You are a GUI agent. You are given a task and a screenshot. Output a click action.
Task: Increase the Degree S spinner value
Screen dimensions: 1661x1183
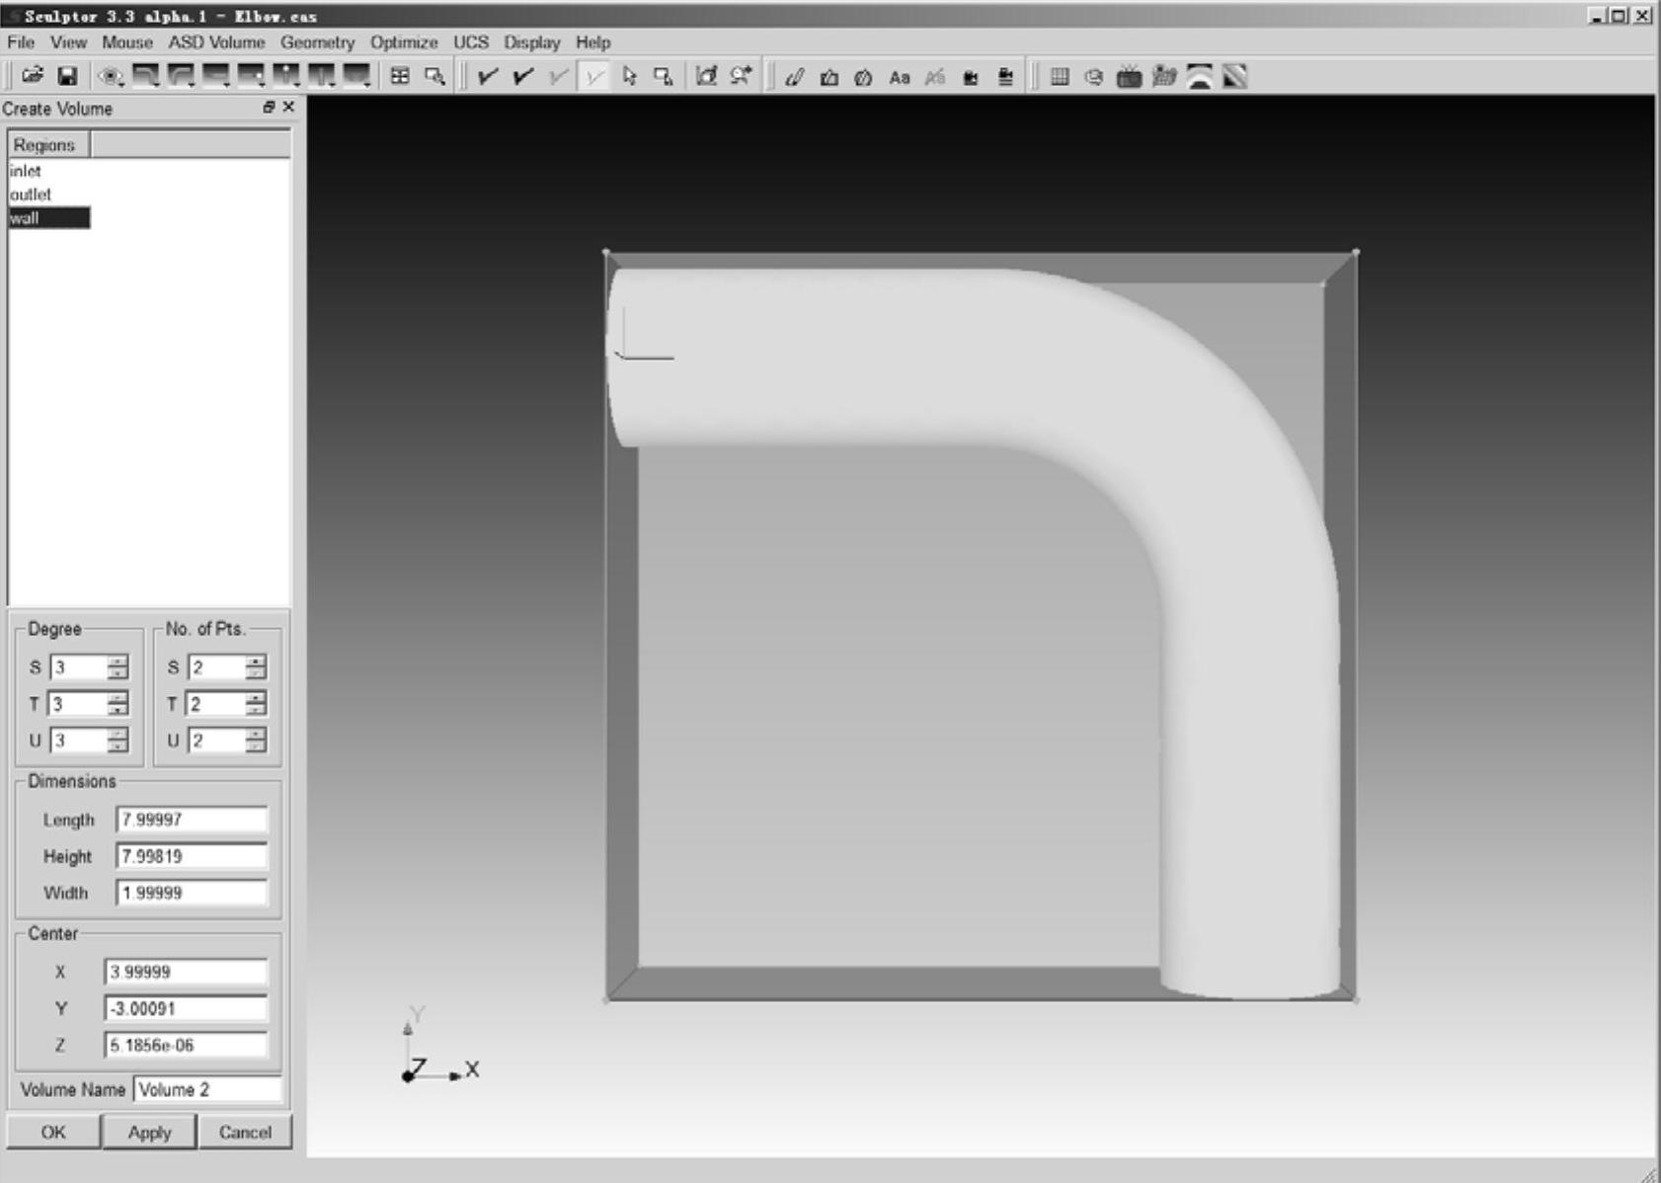tap(119, 662)
